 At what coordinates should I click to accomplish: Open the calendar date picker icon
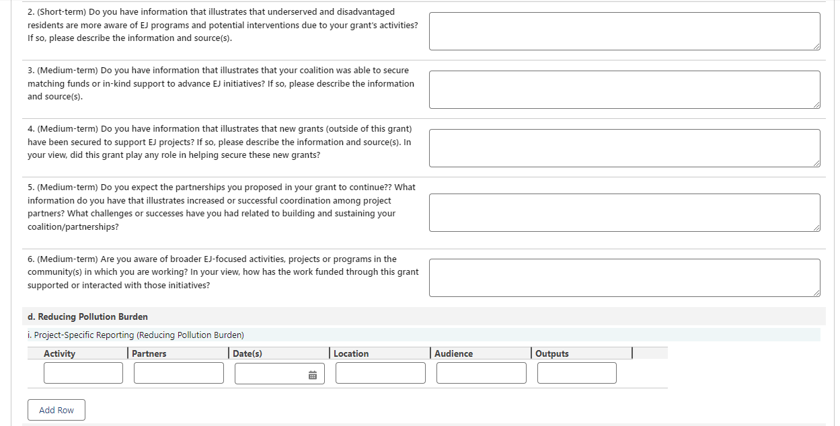[x=313, y=375]
